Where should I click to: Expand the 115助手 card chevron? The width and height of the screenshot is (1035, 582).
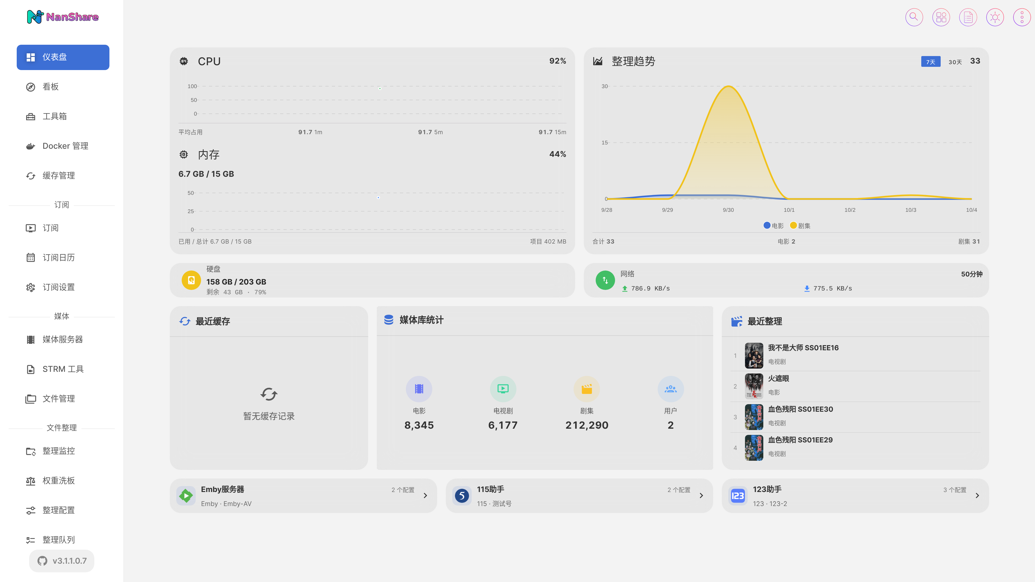(702, 496)
